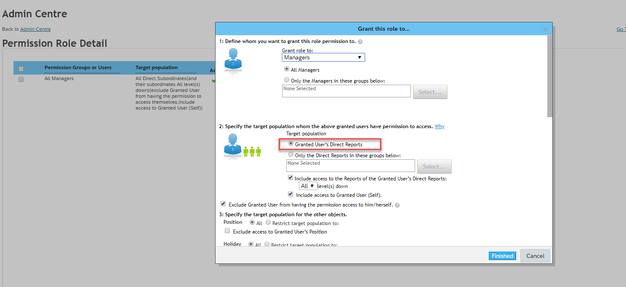The image size is (626, 287).
Task: Click the Permission Groups or Users column header
Action: [78, 67]
